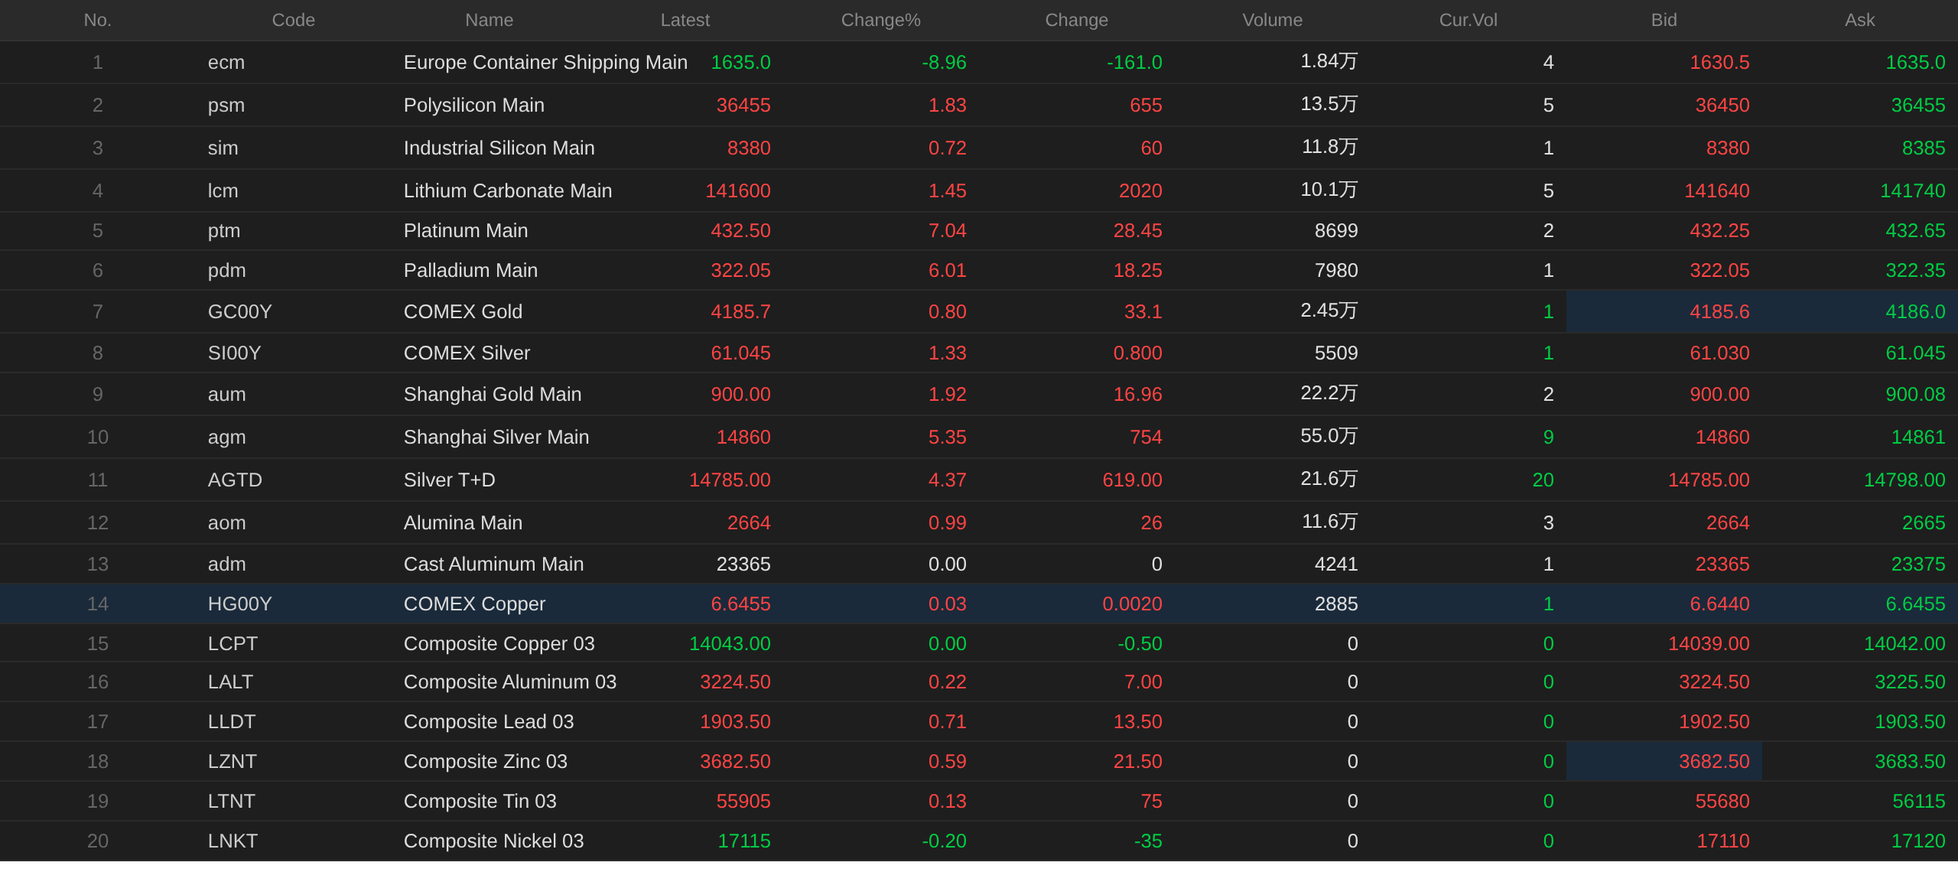Screen dimensions: 1958x872
Task: Select Composite Lead 03 row
Action: 979,721
